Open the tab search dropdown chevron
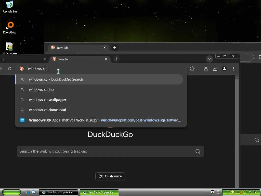 pos(210,59)
